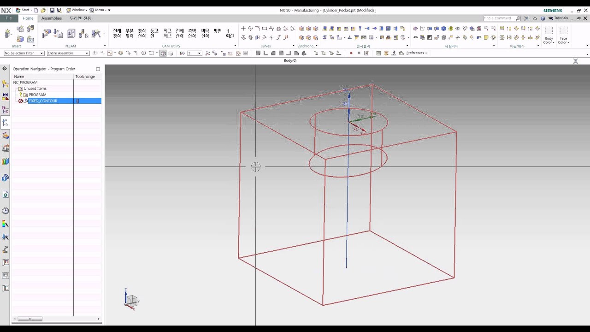Open the Operation Navigator sidebar tab

(6, 123)
